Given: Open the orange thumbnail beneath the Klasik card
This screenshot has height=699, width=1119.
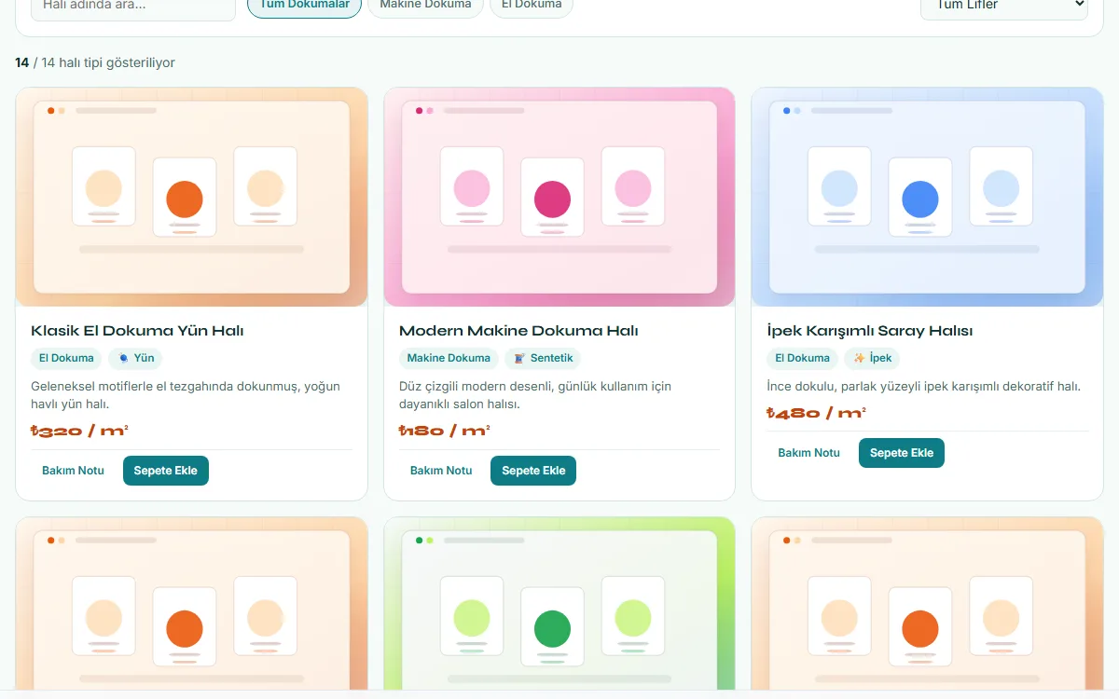Looking at the screenshot, I should tap(192, 605).
